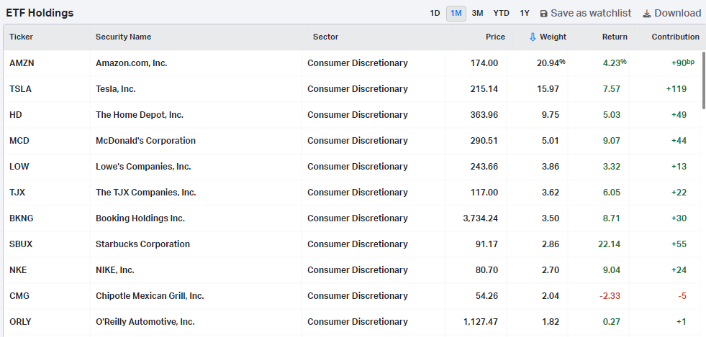The image size is (706, 337).
Task: Sort by Security Name column header
Action: [x=123, y=37]
